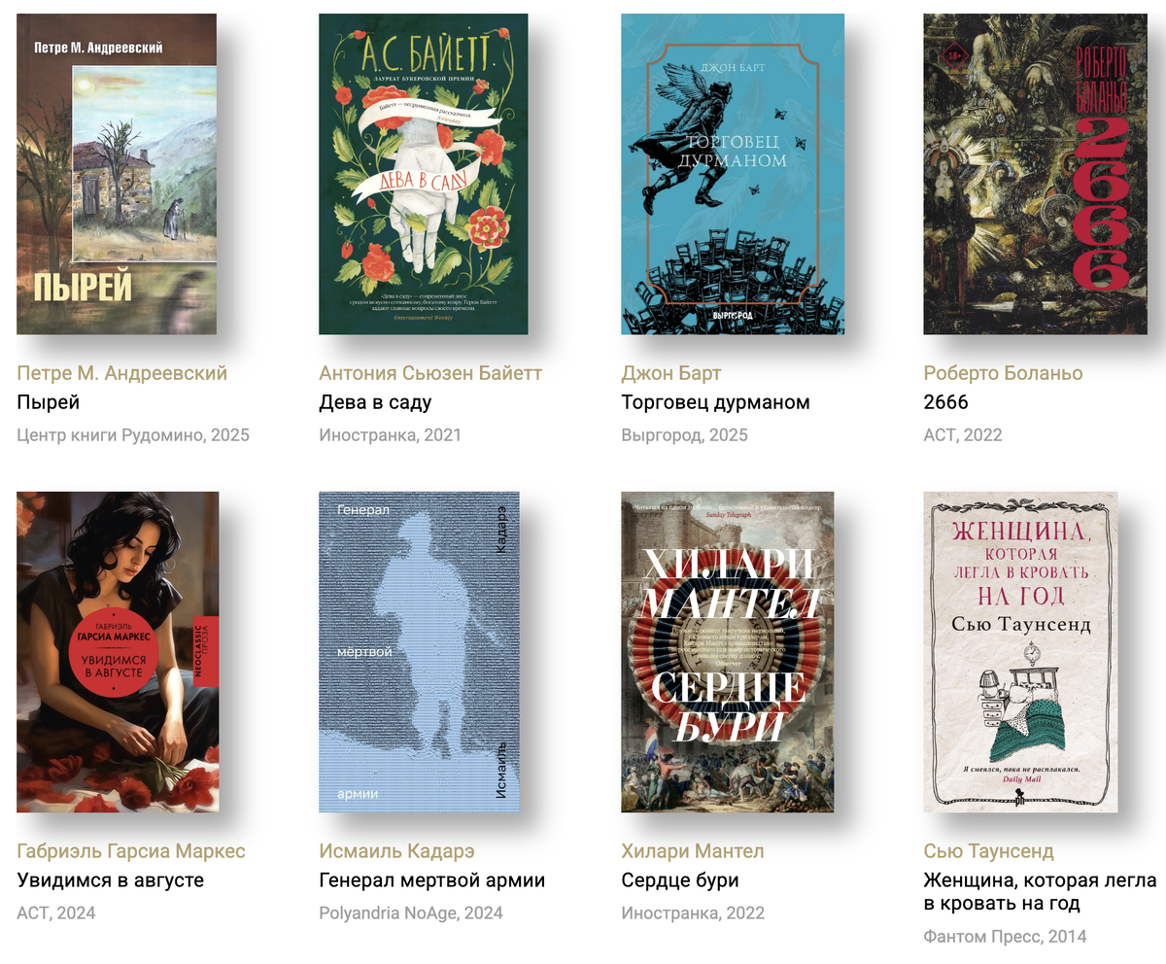
Task: Open the Торговец дурманом cover image
Action: 733,174
